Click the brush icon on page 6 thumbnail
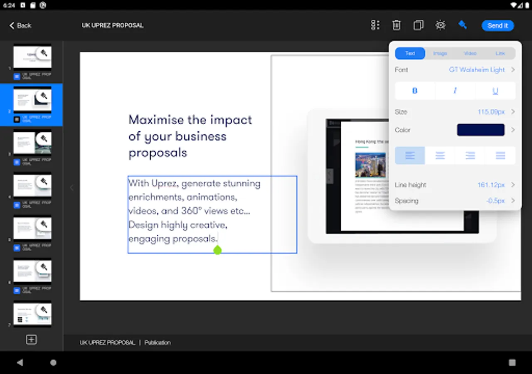Image resolution: width=532 pixels, height=374 pixels. 44,267
